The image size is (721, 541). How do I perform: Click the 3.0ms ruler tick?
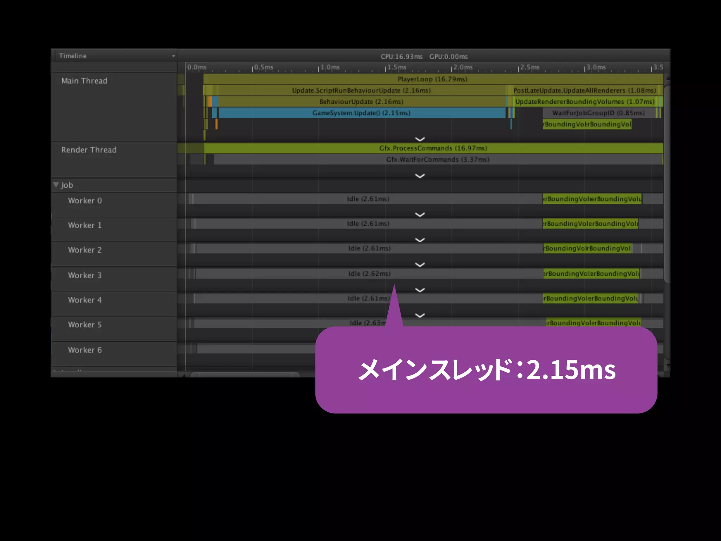(x=596, y=67)
